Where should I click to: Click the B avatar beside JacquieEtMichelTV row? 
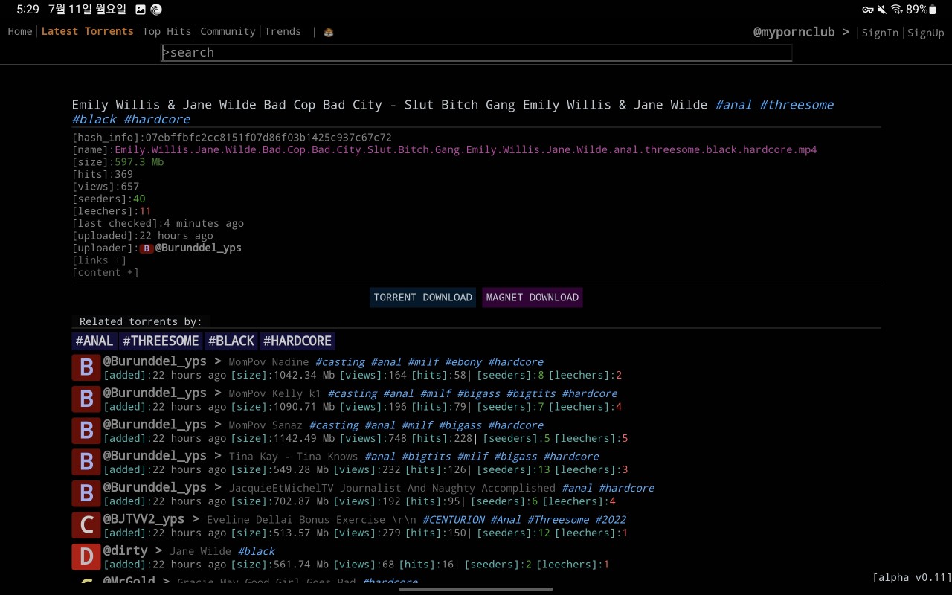pyautogui.click(x=86, y=494)
